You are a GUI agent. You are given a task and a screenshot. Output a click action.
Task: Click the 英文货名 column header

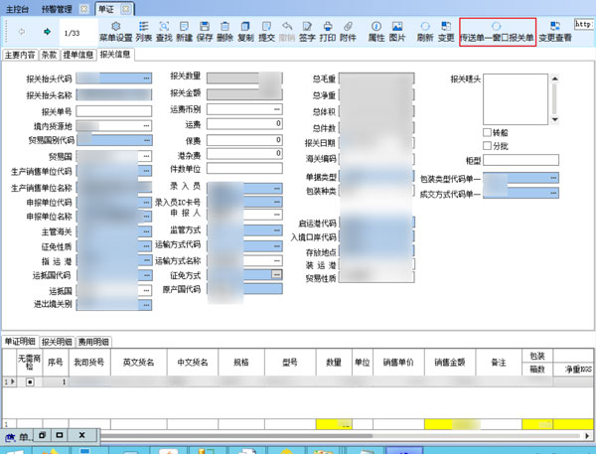click(138, 363)
